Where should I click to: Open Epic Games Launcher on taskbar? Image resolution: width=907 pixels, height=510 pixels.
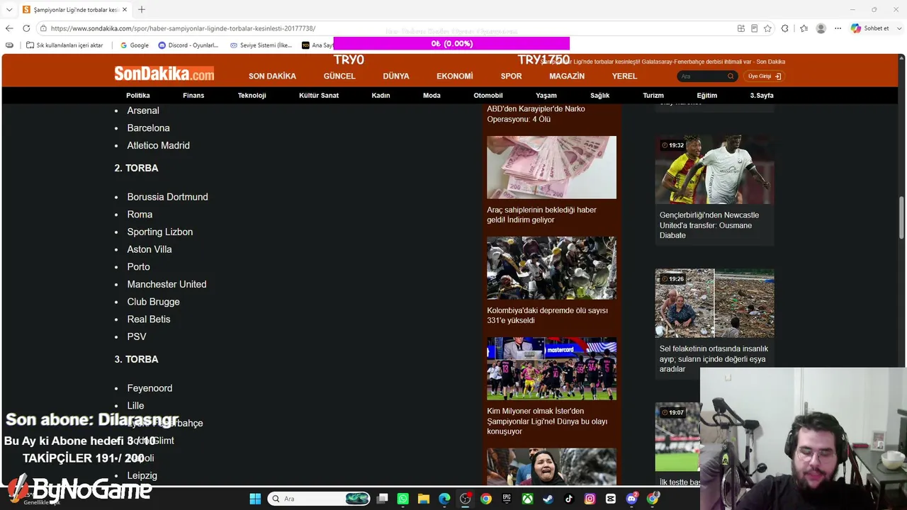507,499
